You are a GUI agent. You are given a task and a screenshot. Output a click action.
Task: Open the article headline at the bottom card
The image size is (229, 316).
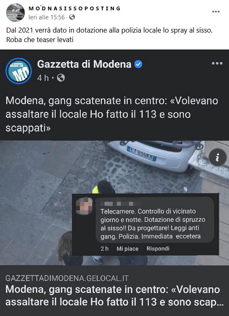point(114,295)
